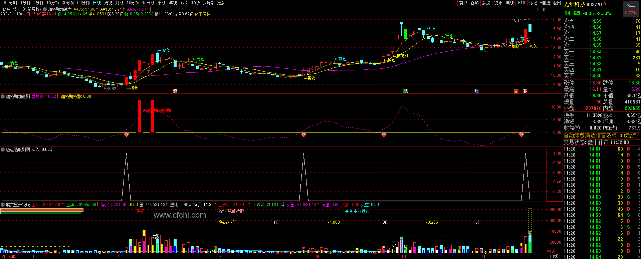
Task: Click the 卖五 14.69 order row
Action: click(602, 21)
